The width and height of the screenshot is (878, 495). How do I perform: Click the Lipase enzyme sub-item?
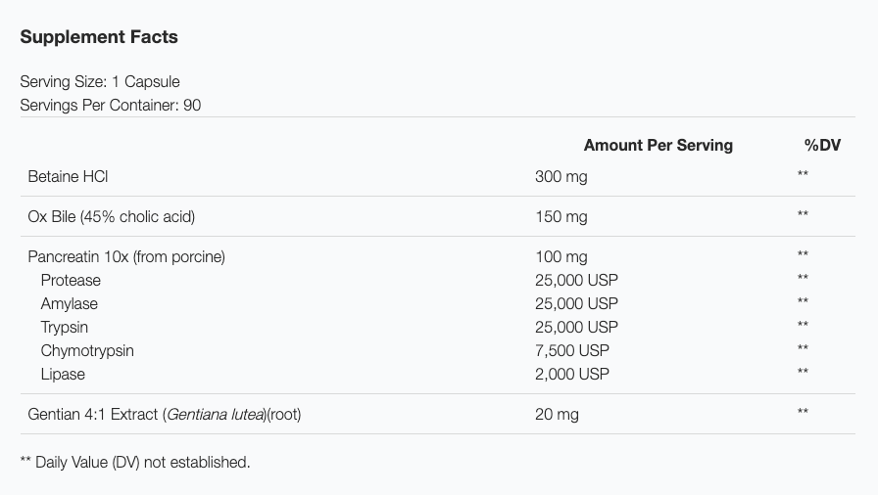(63, 374)
